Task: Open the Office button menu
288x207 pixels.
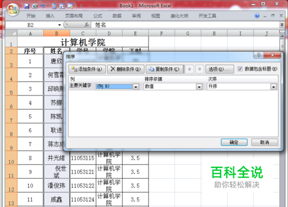Action: pos(13,9)
